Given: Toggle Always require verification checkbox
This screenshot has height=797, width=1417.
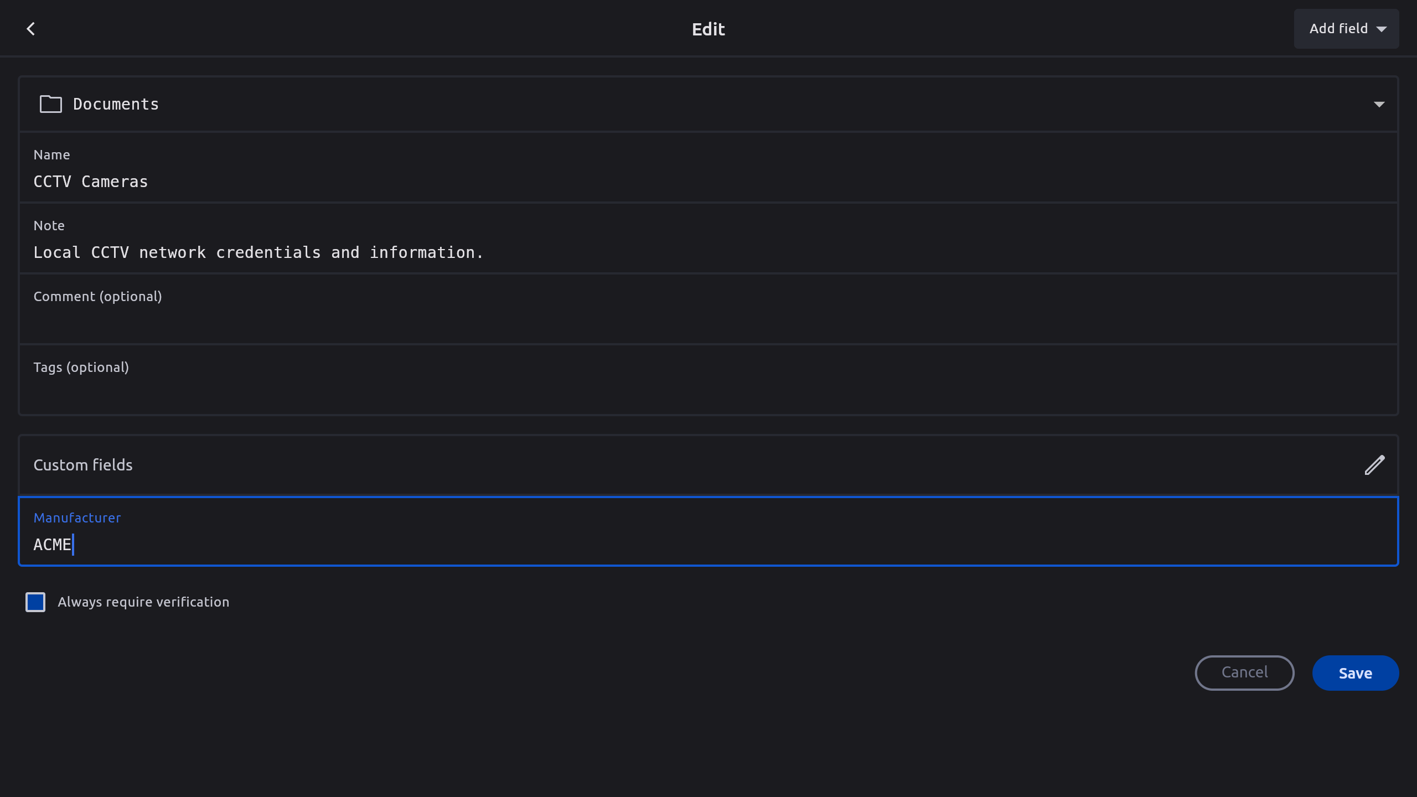Looking at the screenshot, I should tap(35, 602).
